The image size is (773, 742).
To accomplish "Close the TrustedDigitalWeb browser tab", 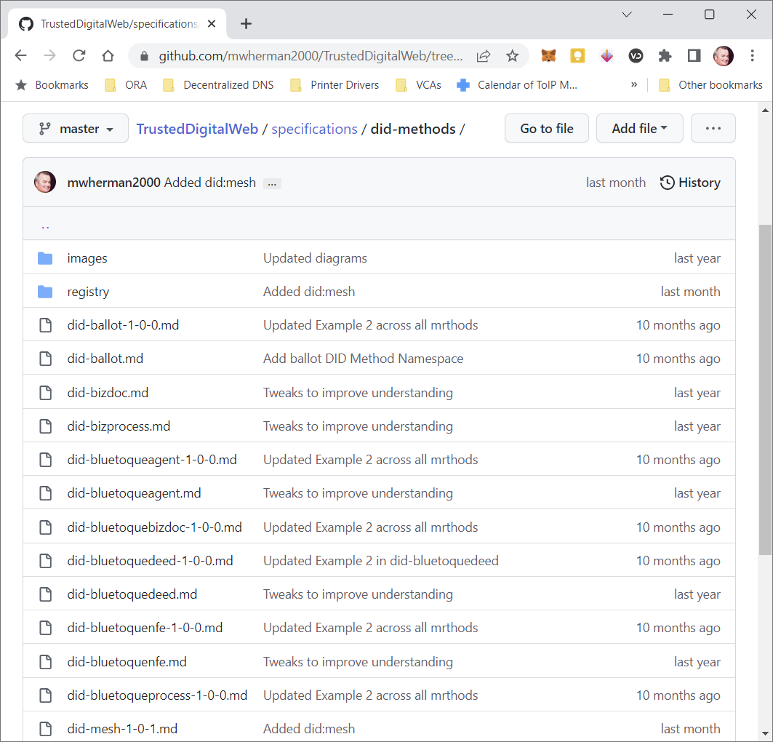I will pyautogui.click(x=212, y=24).
